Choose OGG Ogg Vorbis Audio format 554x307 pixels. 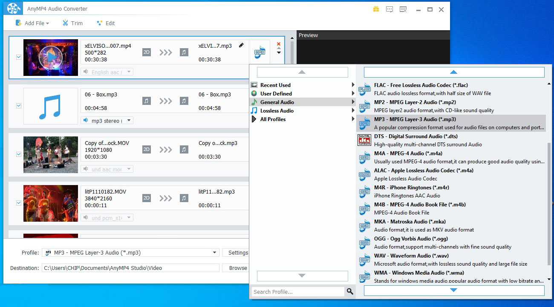tap(451, 243)
